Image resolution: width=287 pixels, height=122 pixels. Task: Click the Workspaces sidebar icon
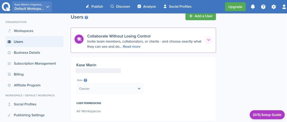click(9, 31)
